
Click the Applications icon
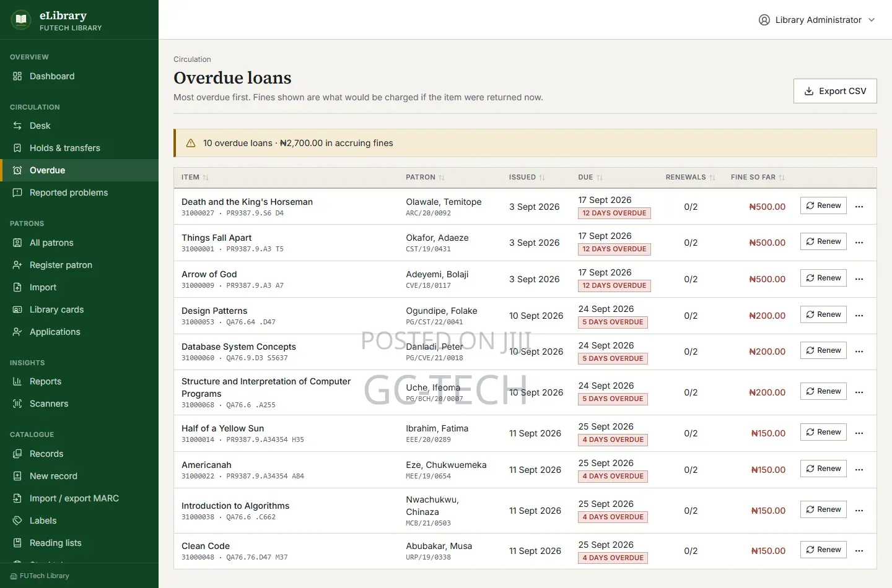17,332
